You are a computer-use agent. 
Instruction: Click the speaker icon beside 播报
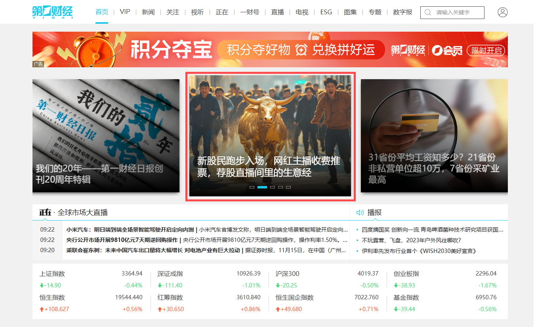(360, 213)
